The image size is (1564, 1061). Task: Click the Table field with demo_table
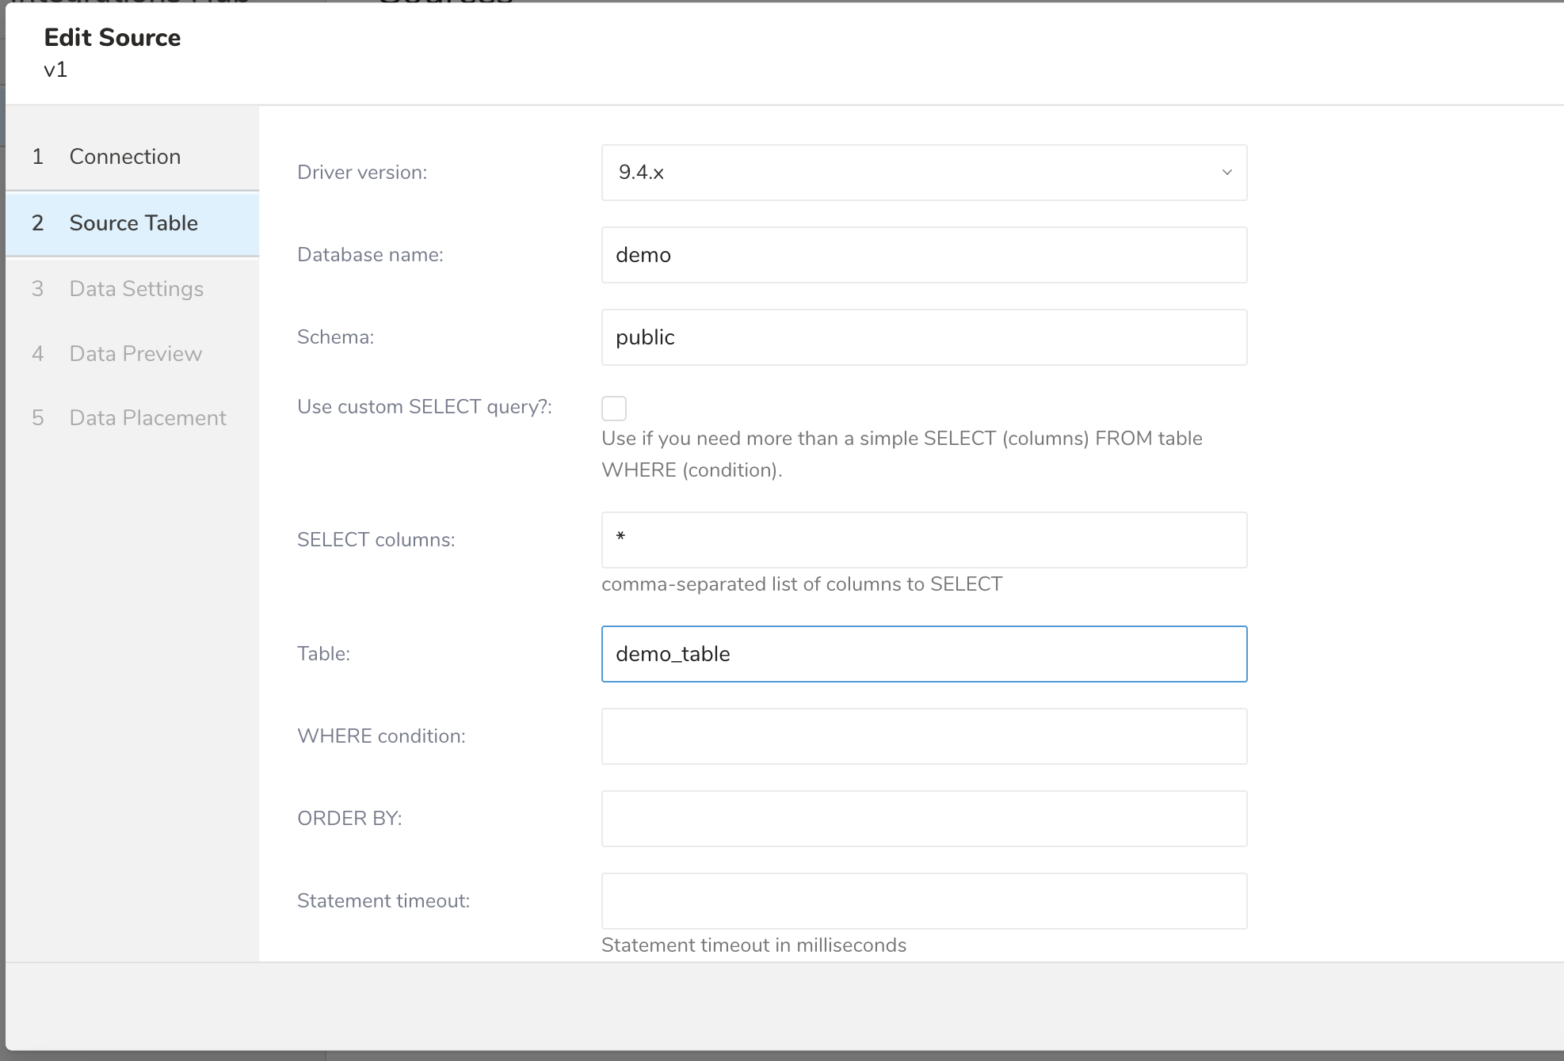pos(924,654)
